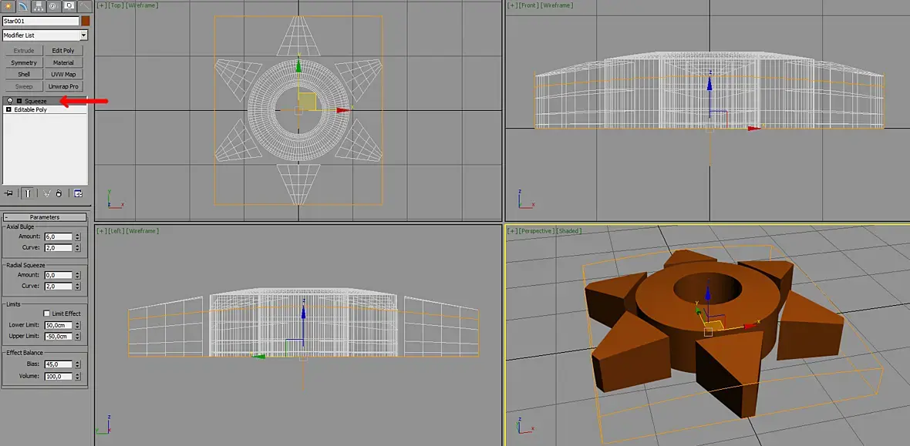Click the Bias spinner arrows
This screenshot has width=910, height=446.
[x=77, y=364]
